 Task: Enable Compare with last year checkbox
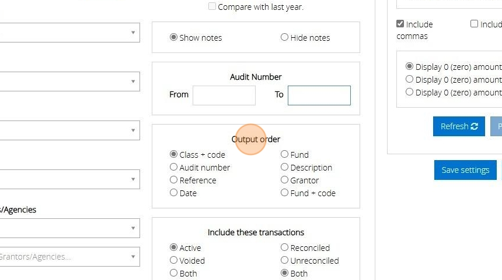[x=212, y=7]
